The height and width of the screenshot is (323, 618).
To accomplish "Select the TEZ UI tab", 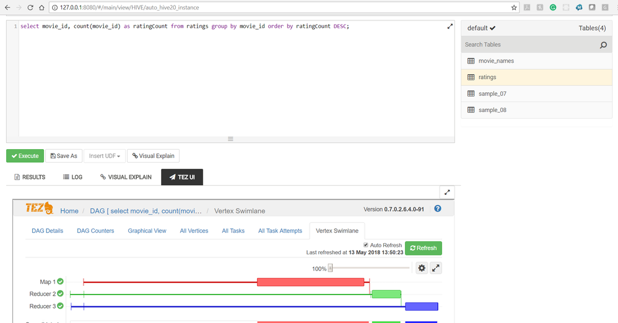I will click(182, 177).
